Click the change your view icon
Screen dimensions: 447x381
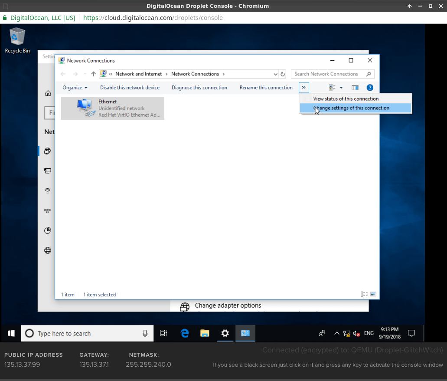tap(333, 88)
